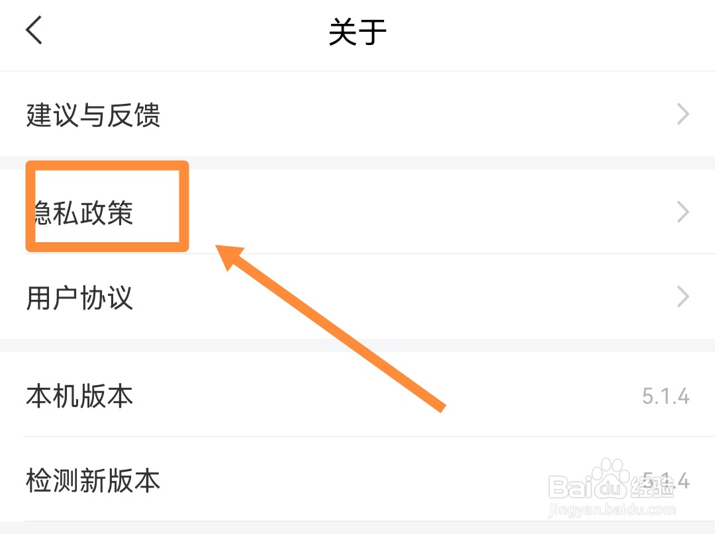Click the 关于 page title
The image size is (715, 534).
358,32
